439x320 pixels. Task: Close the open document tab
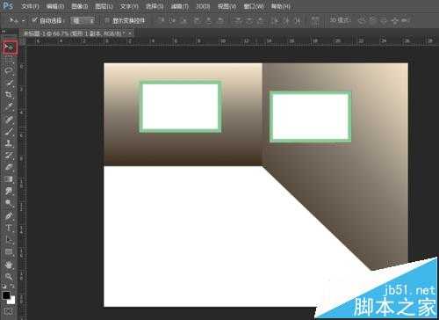click(x=130, y=33)
